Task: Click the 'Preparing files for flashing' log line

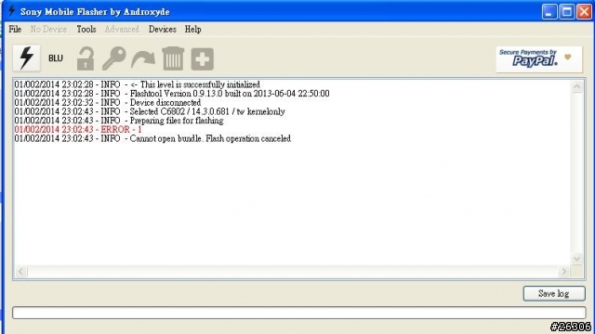Action: point(119,121)
